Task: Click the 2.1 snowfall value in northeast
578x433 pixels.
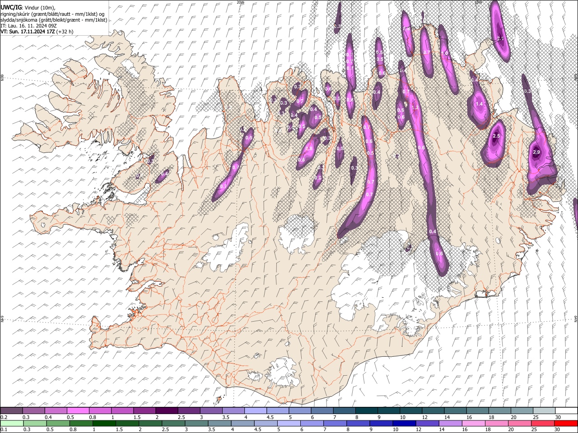Action: [500, 38]
